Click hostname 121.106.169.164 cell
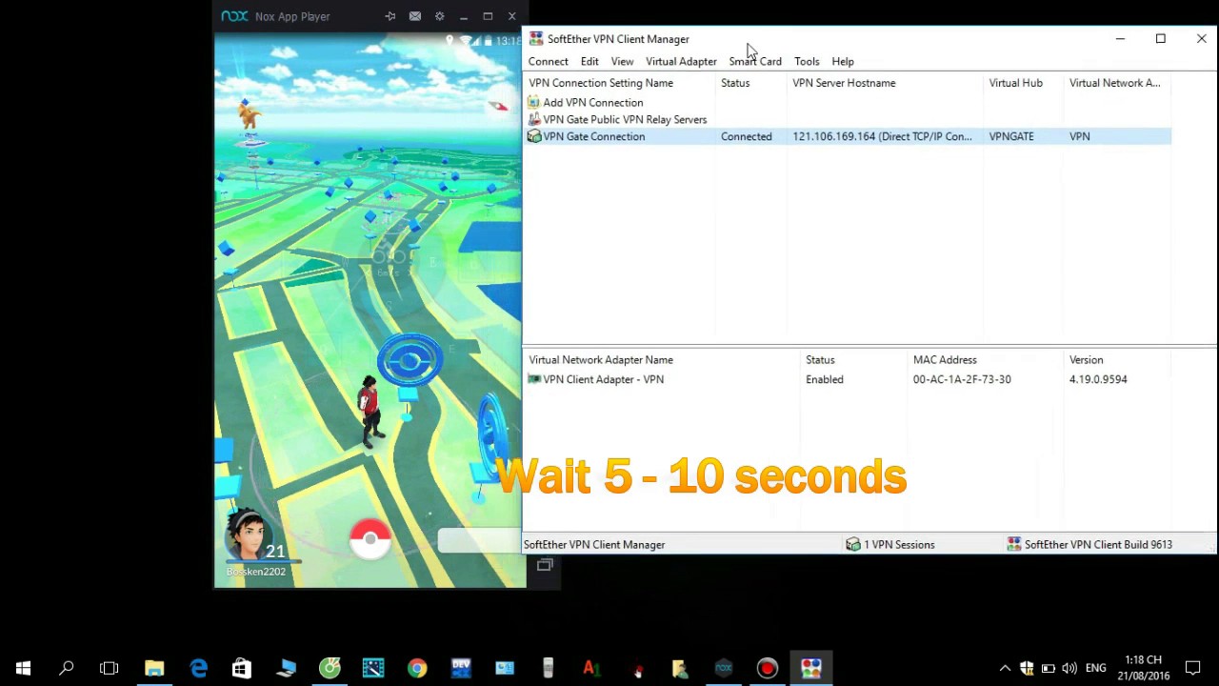Screen dimensions: 1219x686 pyautogui.click(x=882, y=136)
